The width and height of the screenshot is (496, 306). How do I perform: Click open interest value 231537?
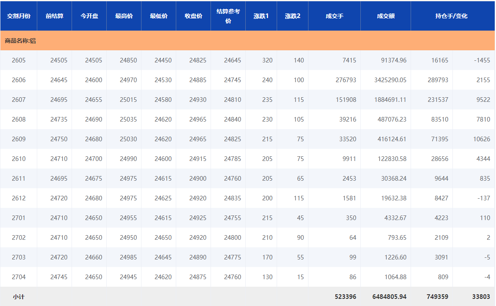click(438, 99)
